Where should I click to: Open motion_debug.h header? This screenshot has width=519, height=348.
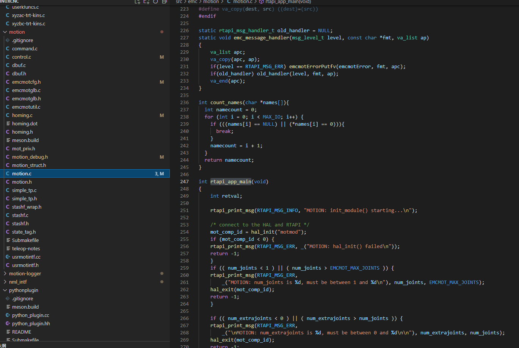point(85,157)
